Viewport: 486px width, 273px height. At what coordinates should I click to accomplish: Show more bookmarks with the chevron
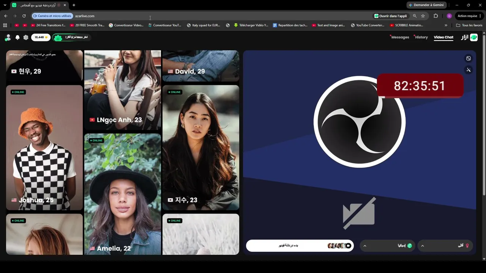[x=446, y=25]
